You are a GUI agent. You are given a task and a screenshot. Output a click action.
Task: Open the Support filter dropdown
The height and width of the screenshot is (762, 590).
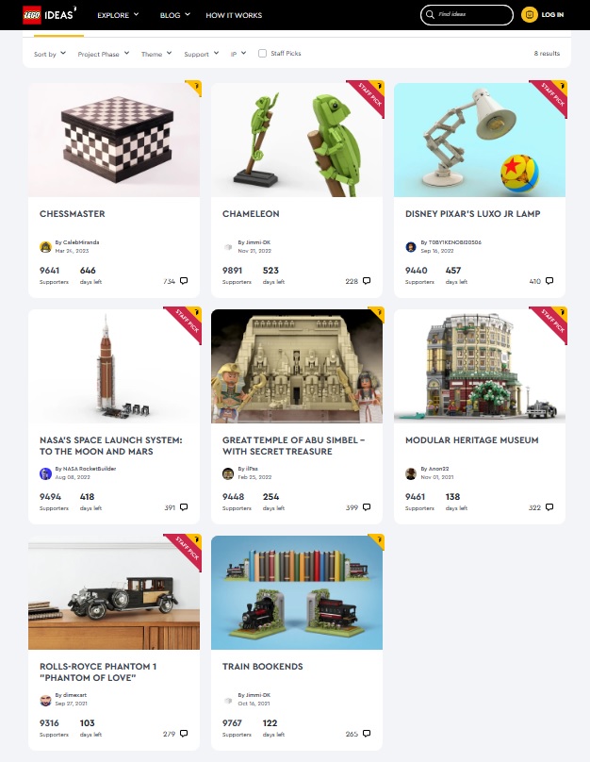(x=202, y=54)
